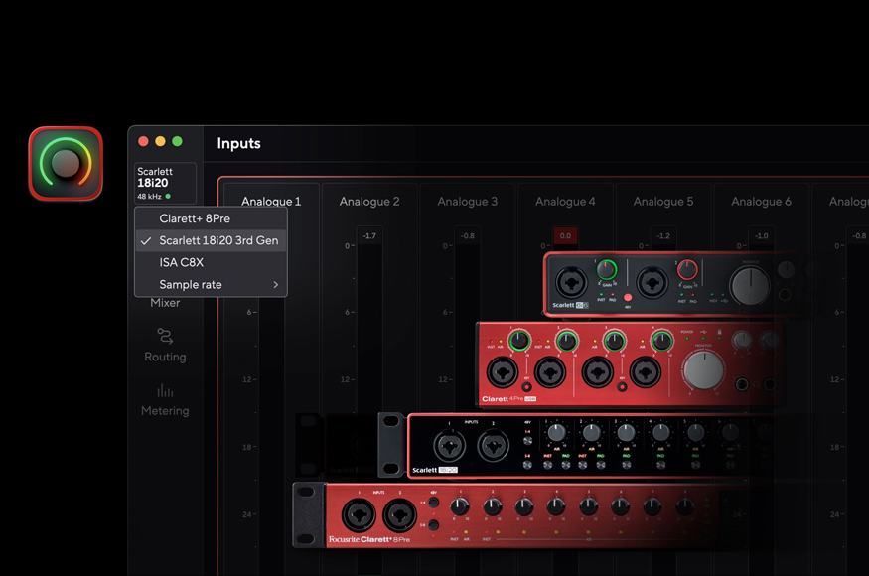This screenshot has height=576, width=869.
Task: Select the Analogue 3 channel
Action: tap(467, 202)
